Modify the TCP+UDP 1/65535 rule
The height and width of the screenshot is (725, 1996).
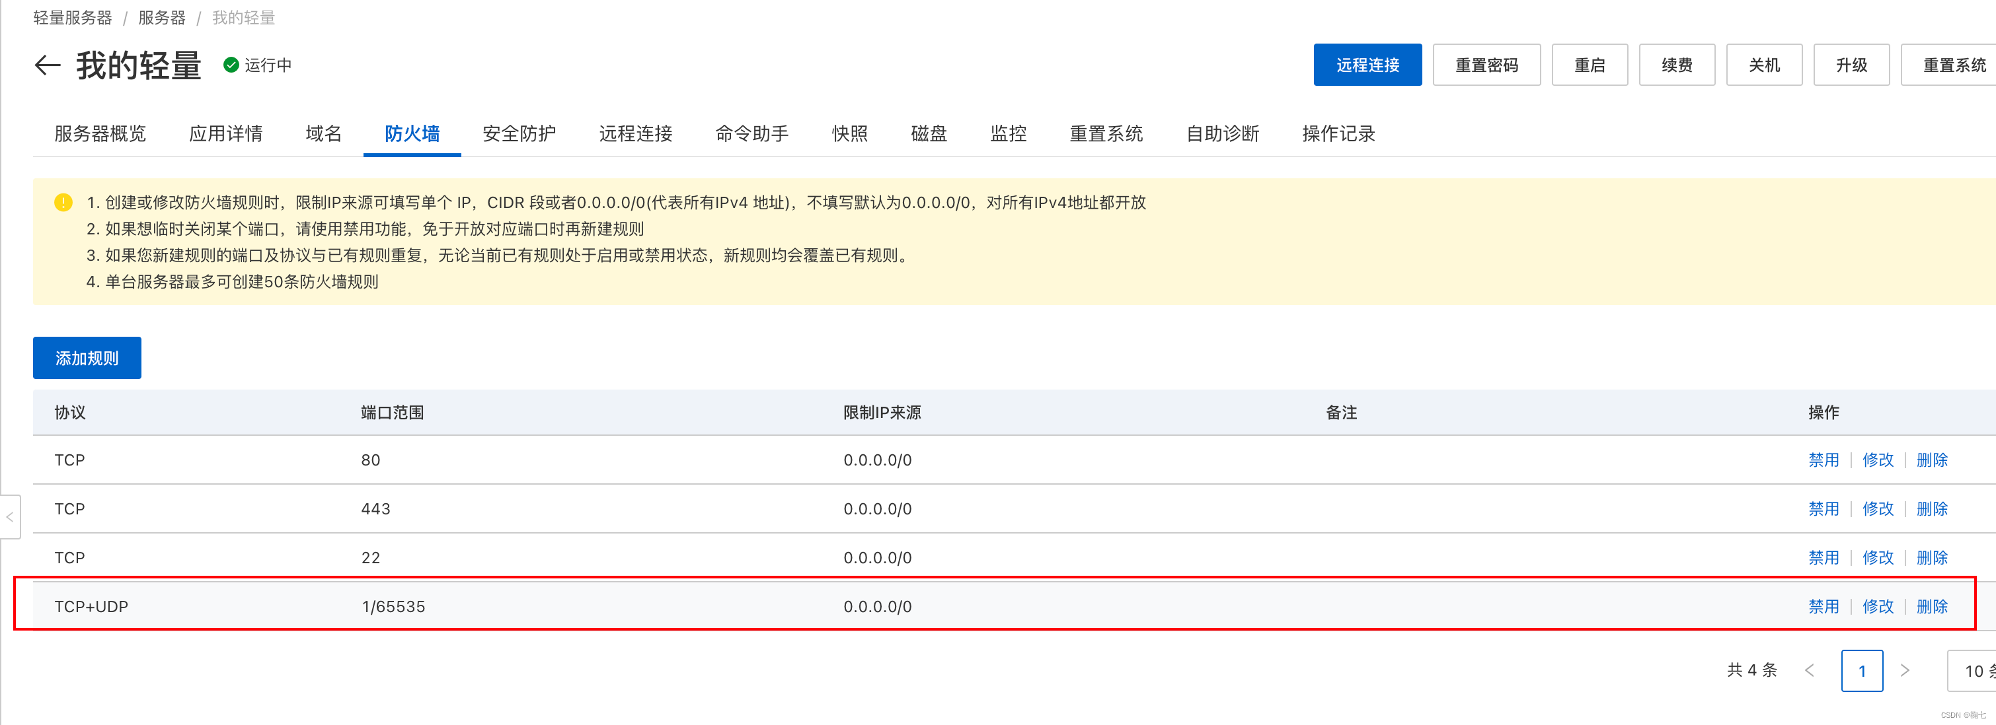(1878, 607)
